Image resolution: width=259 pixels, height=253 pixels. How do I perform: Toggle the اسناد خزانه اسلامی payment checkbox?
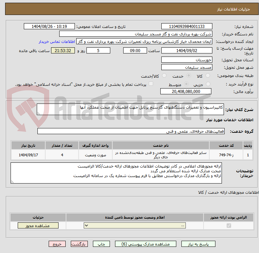coord(151,84)
